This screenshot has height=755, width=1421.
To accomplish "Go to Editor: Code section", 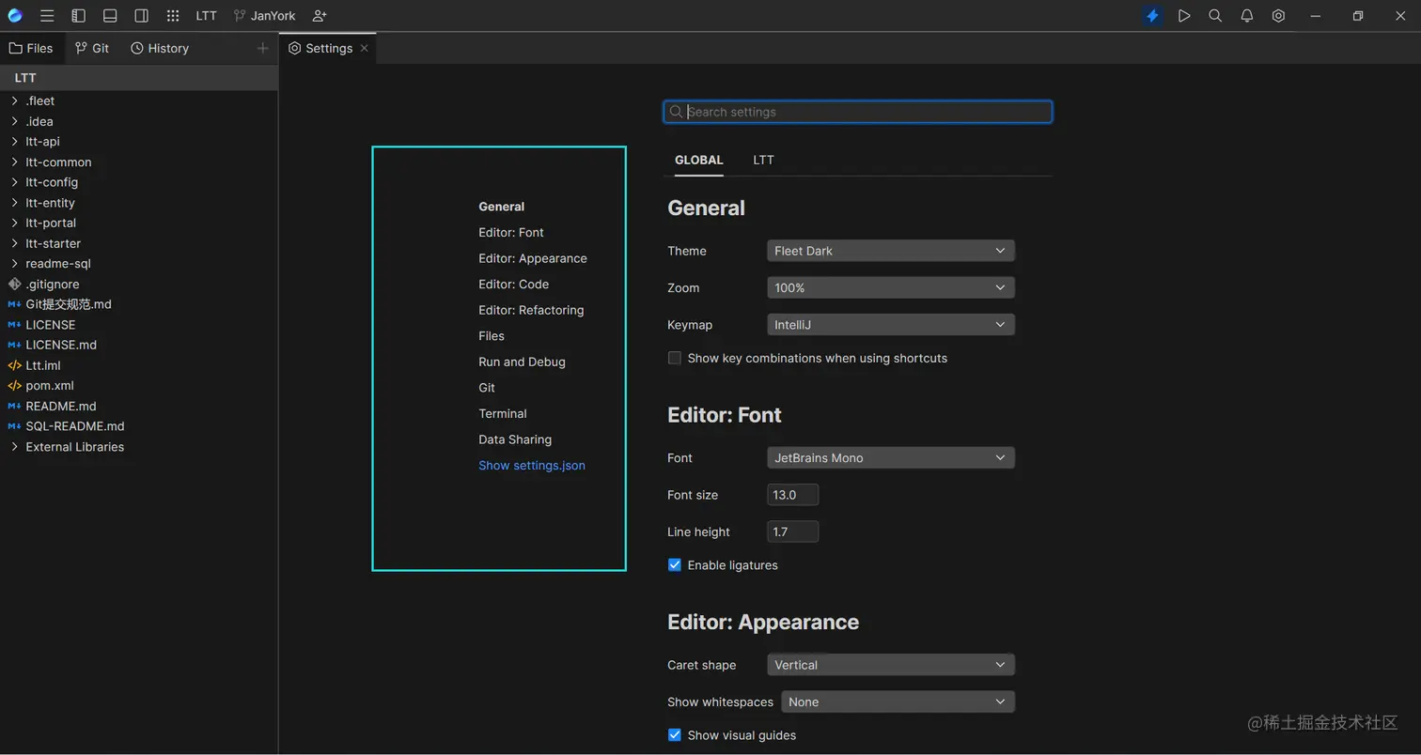I will coord(514,284).
